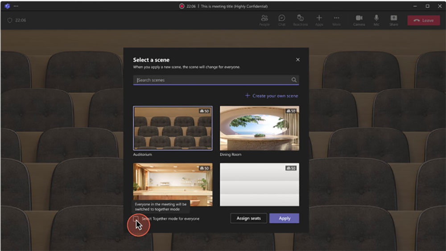
Task: Select the Dining Room scene thumbnail
Action: pyautogui.click(x=259, y=128)
